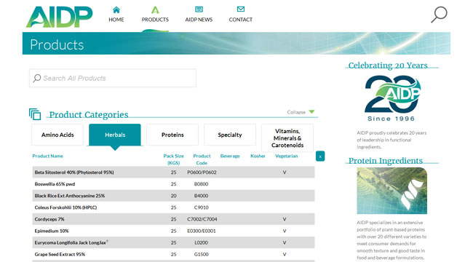The width and height of the screenshot is (473, 262).
Task: Select the Amino Acids tab
Action: click(57, 135)
